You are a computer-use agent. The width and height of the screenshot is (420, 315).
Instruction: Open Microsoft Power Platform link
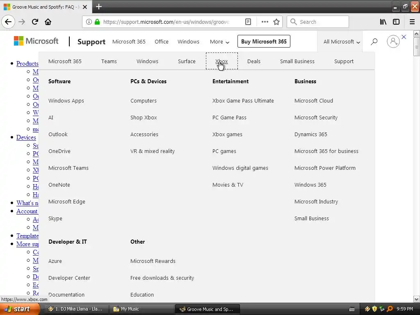coord(325,168)
